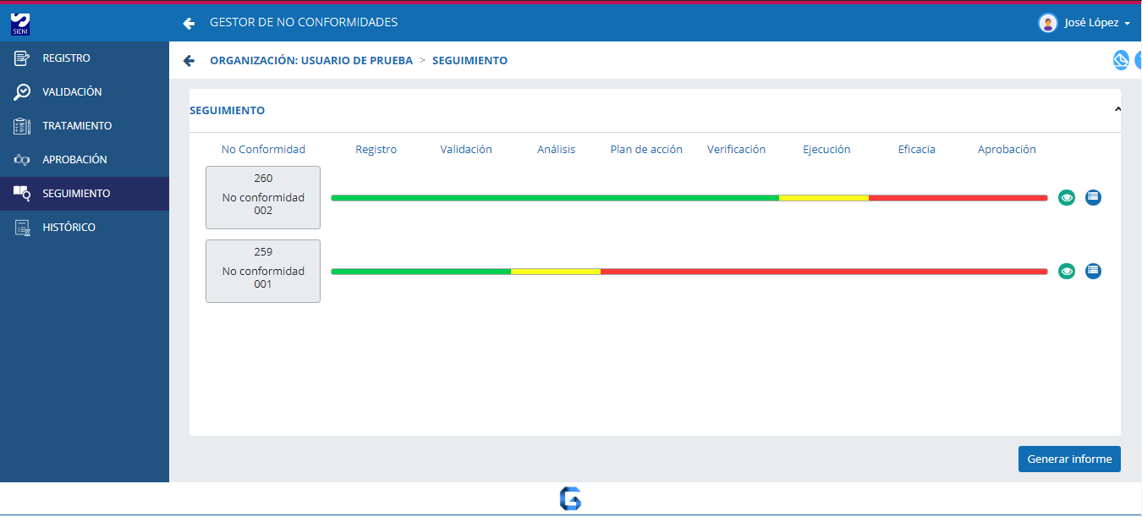Toggle eye view for No conformidad 002
The height and width of the screenshot is (517, 1142).
pos(1067,197)
